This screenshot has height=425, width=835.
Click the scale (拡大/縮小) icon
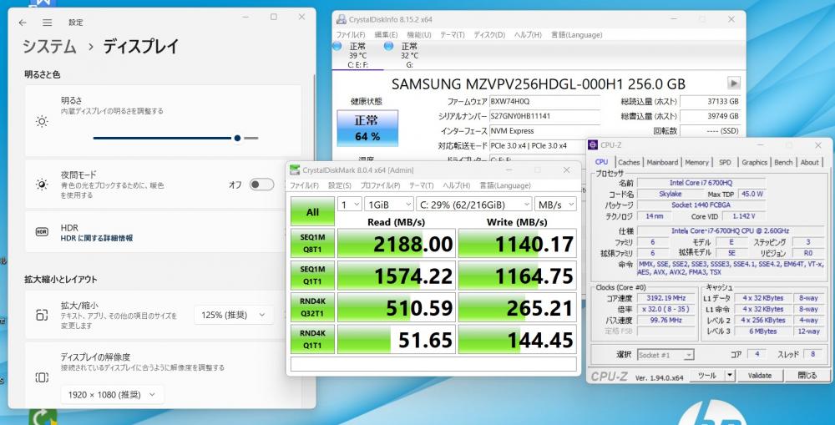coord(42,315)
